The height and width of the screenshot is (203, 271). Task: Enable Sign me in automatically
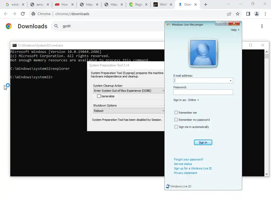pyautogui.click(x=176, y=127)
